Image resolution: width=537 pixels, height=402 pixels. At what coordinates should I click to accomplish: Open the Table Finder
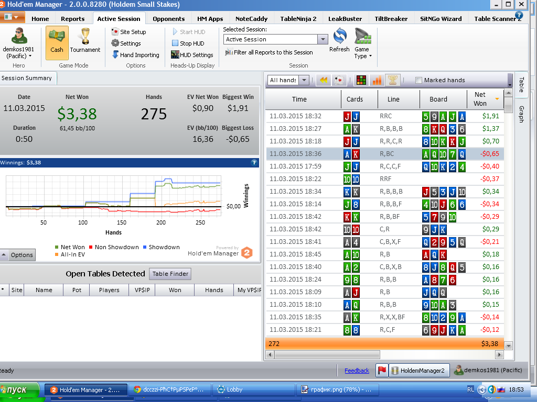pos(170,274)
